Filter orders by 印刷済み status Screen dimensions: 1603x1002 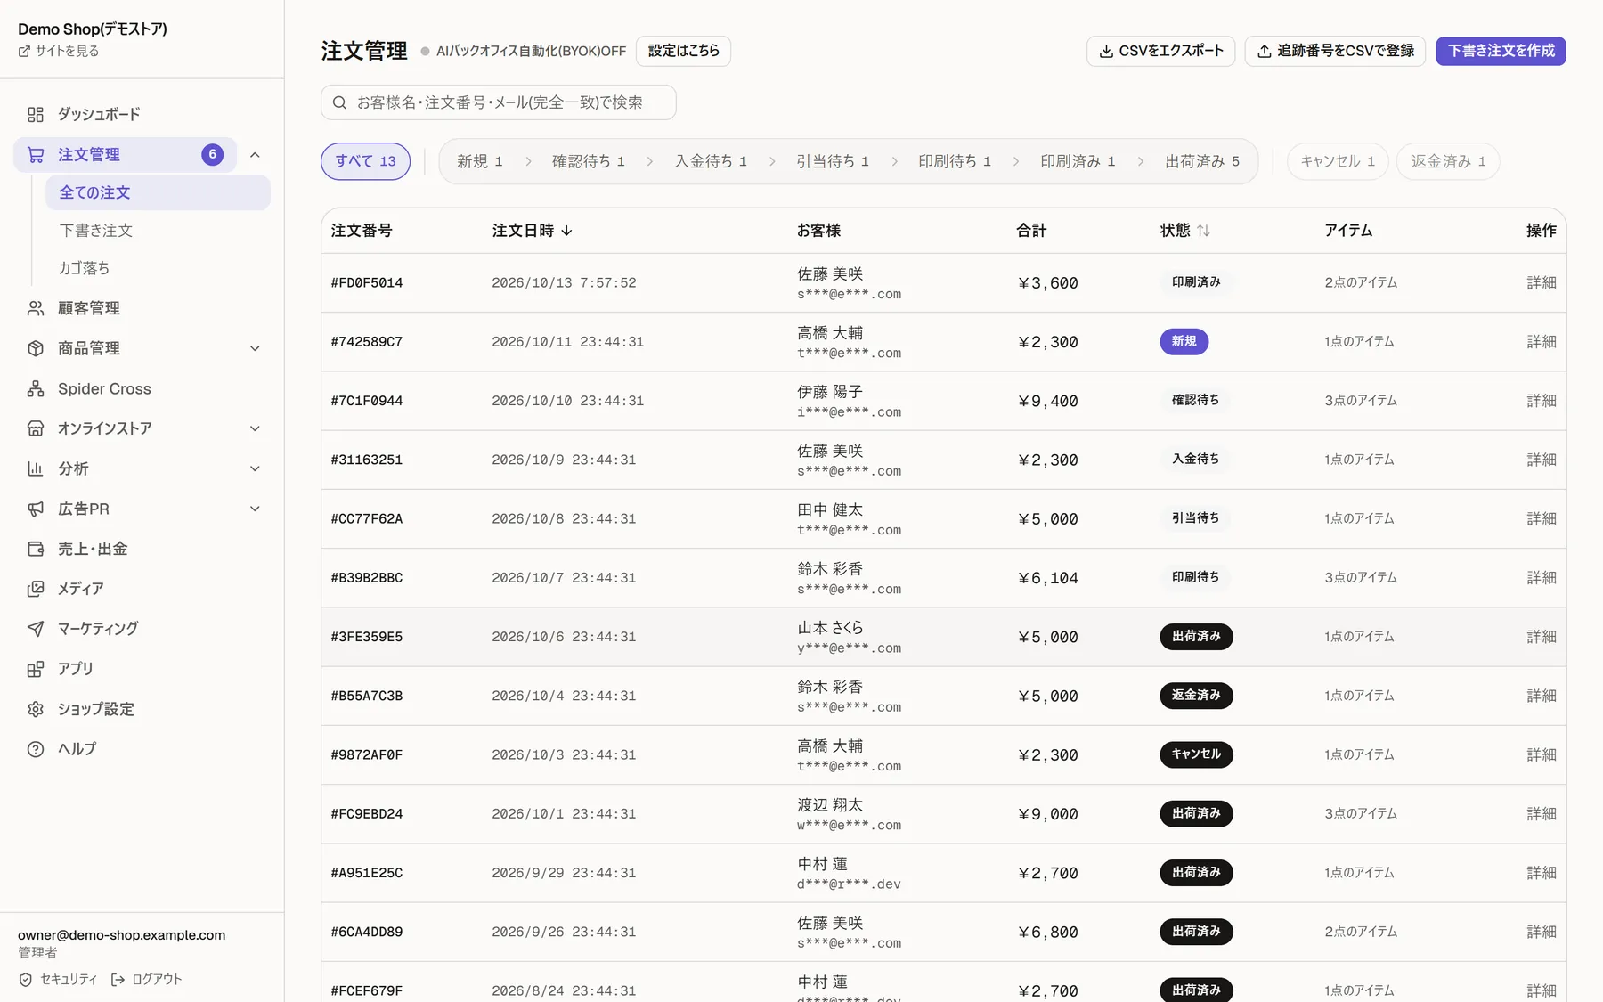click(x=1078, y=161)
